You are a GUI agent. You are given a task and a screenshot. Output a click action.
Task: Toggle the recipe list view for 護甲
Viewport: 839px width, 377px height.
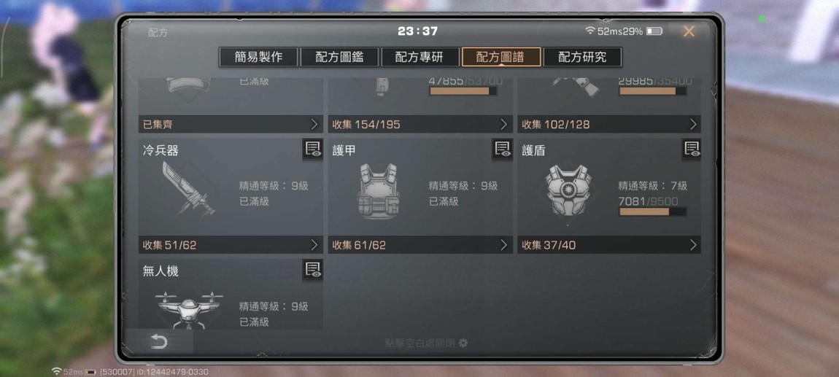pos(503,149)
